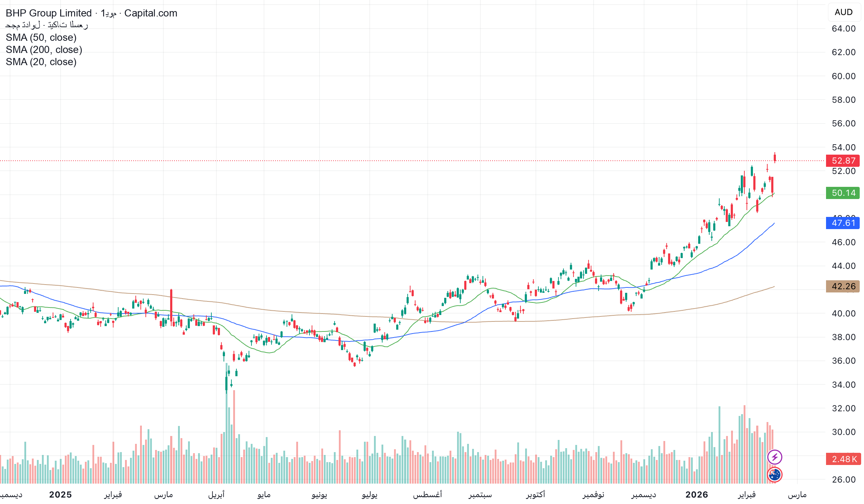Select the SMA (200, close) indicator legend
This screenshot has width=864, height=504.
tap(44, 50)
